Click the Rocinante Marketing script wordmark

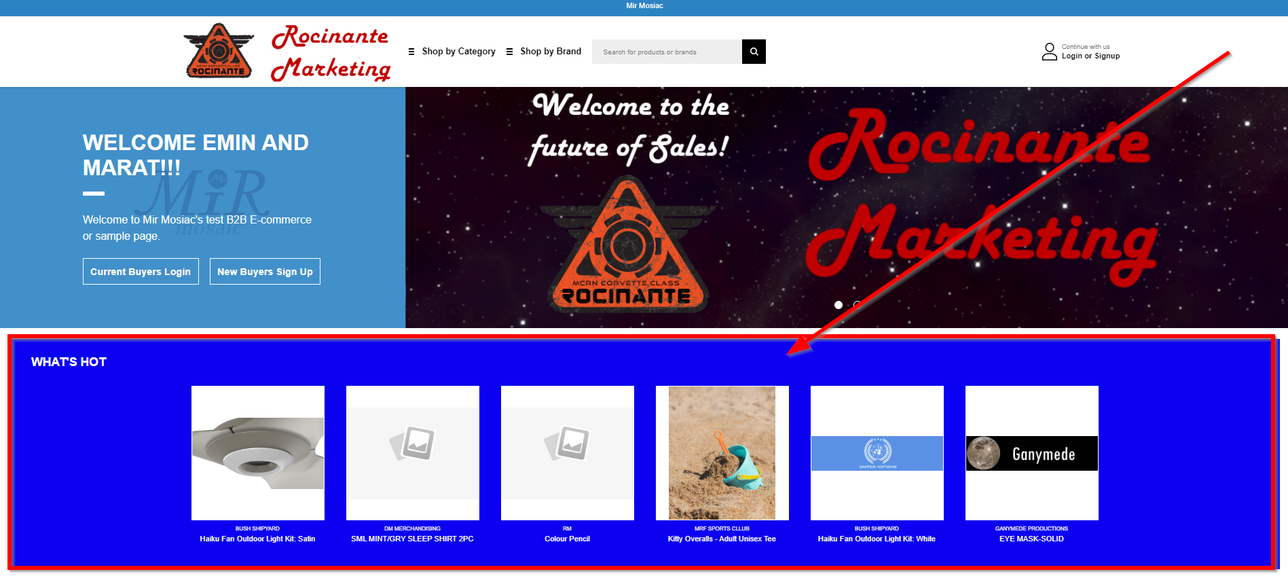coord(331,53)
